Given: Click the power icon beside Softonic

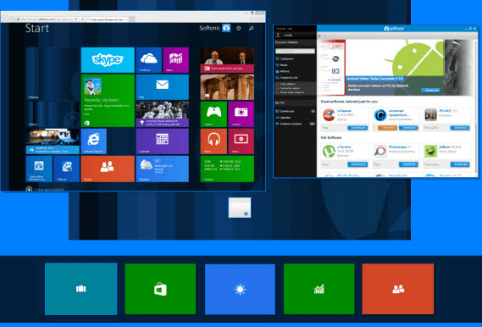Looking at the screenshot, I should pyautogui.click(x=239, y=28).
